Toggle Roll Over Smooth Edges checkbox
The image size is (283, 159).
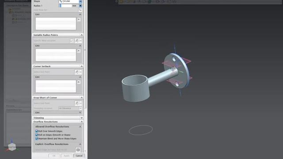[x=37, y=131]
